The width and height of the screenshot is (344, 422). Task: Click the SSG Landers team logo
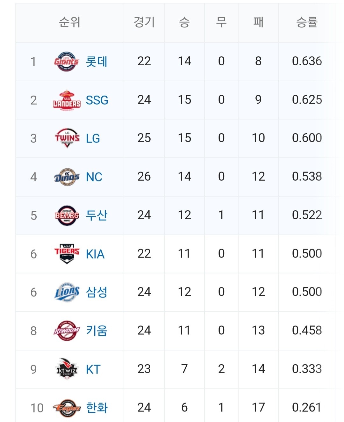(x=67, y=100)
